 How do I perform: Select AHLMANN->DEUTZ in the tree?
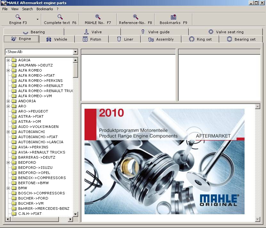36,65
